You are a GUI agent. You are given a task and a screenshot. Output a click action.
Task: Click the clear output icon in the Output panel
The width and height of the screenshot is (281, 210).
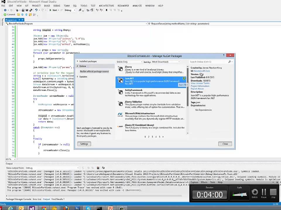point(98,168)
